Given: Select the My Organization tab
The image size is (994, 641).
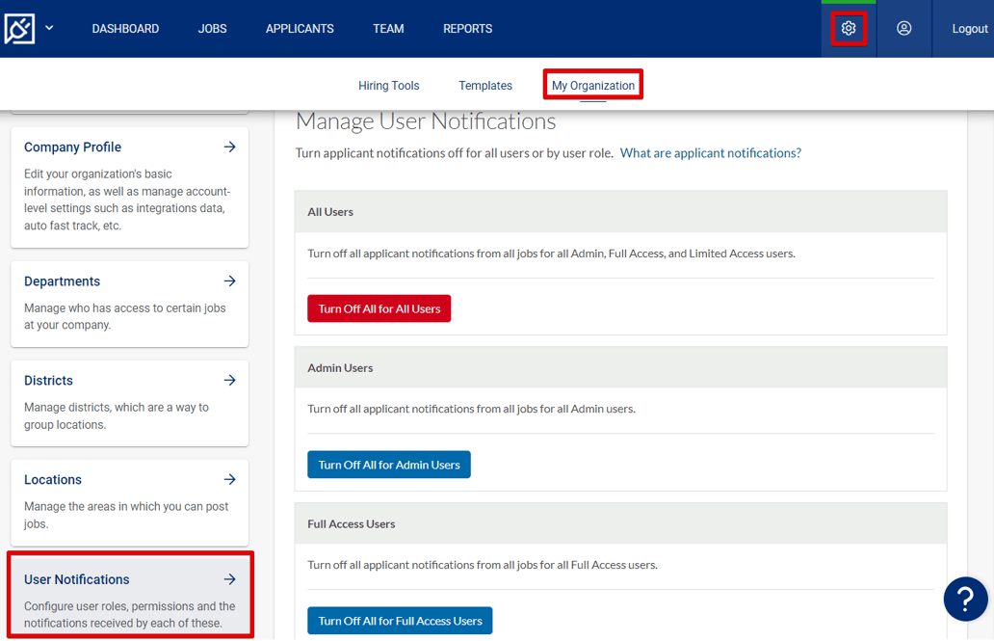Looking at the screenshot, I should (592, 85).
